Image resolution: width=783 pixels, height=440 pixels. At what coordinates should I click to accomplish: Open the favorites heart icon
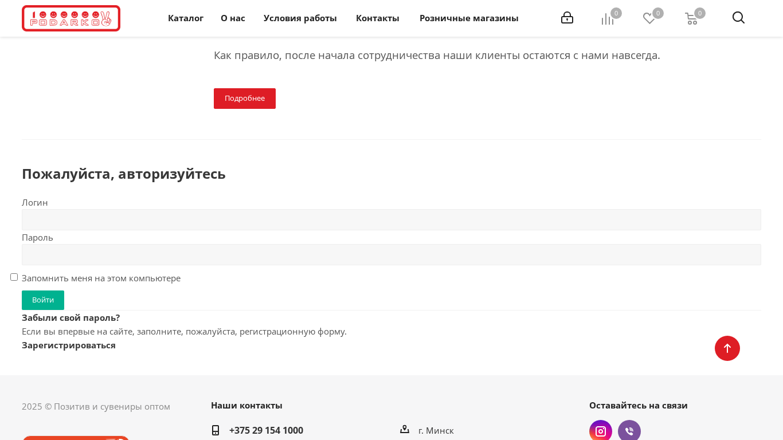click(x=649, y=19)
